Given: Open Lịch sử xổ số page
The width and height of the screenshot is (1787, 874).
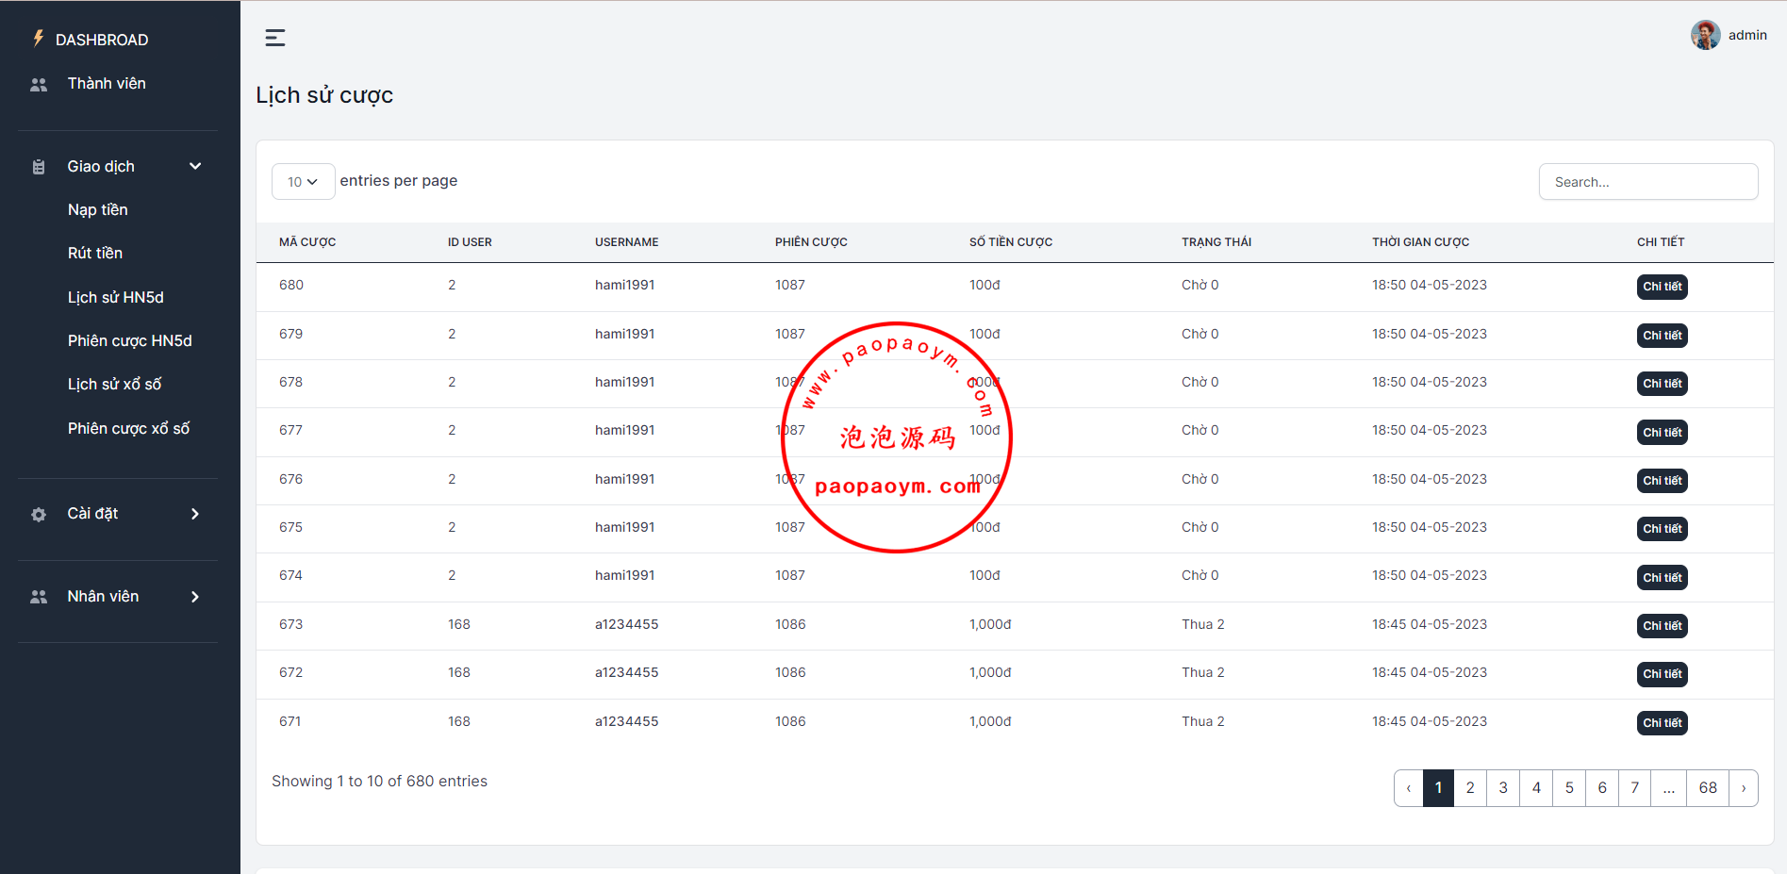Looking at the screenshot, I should (115, 384).
